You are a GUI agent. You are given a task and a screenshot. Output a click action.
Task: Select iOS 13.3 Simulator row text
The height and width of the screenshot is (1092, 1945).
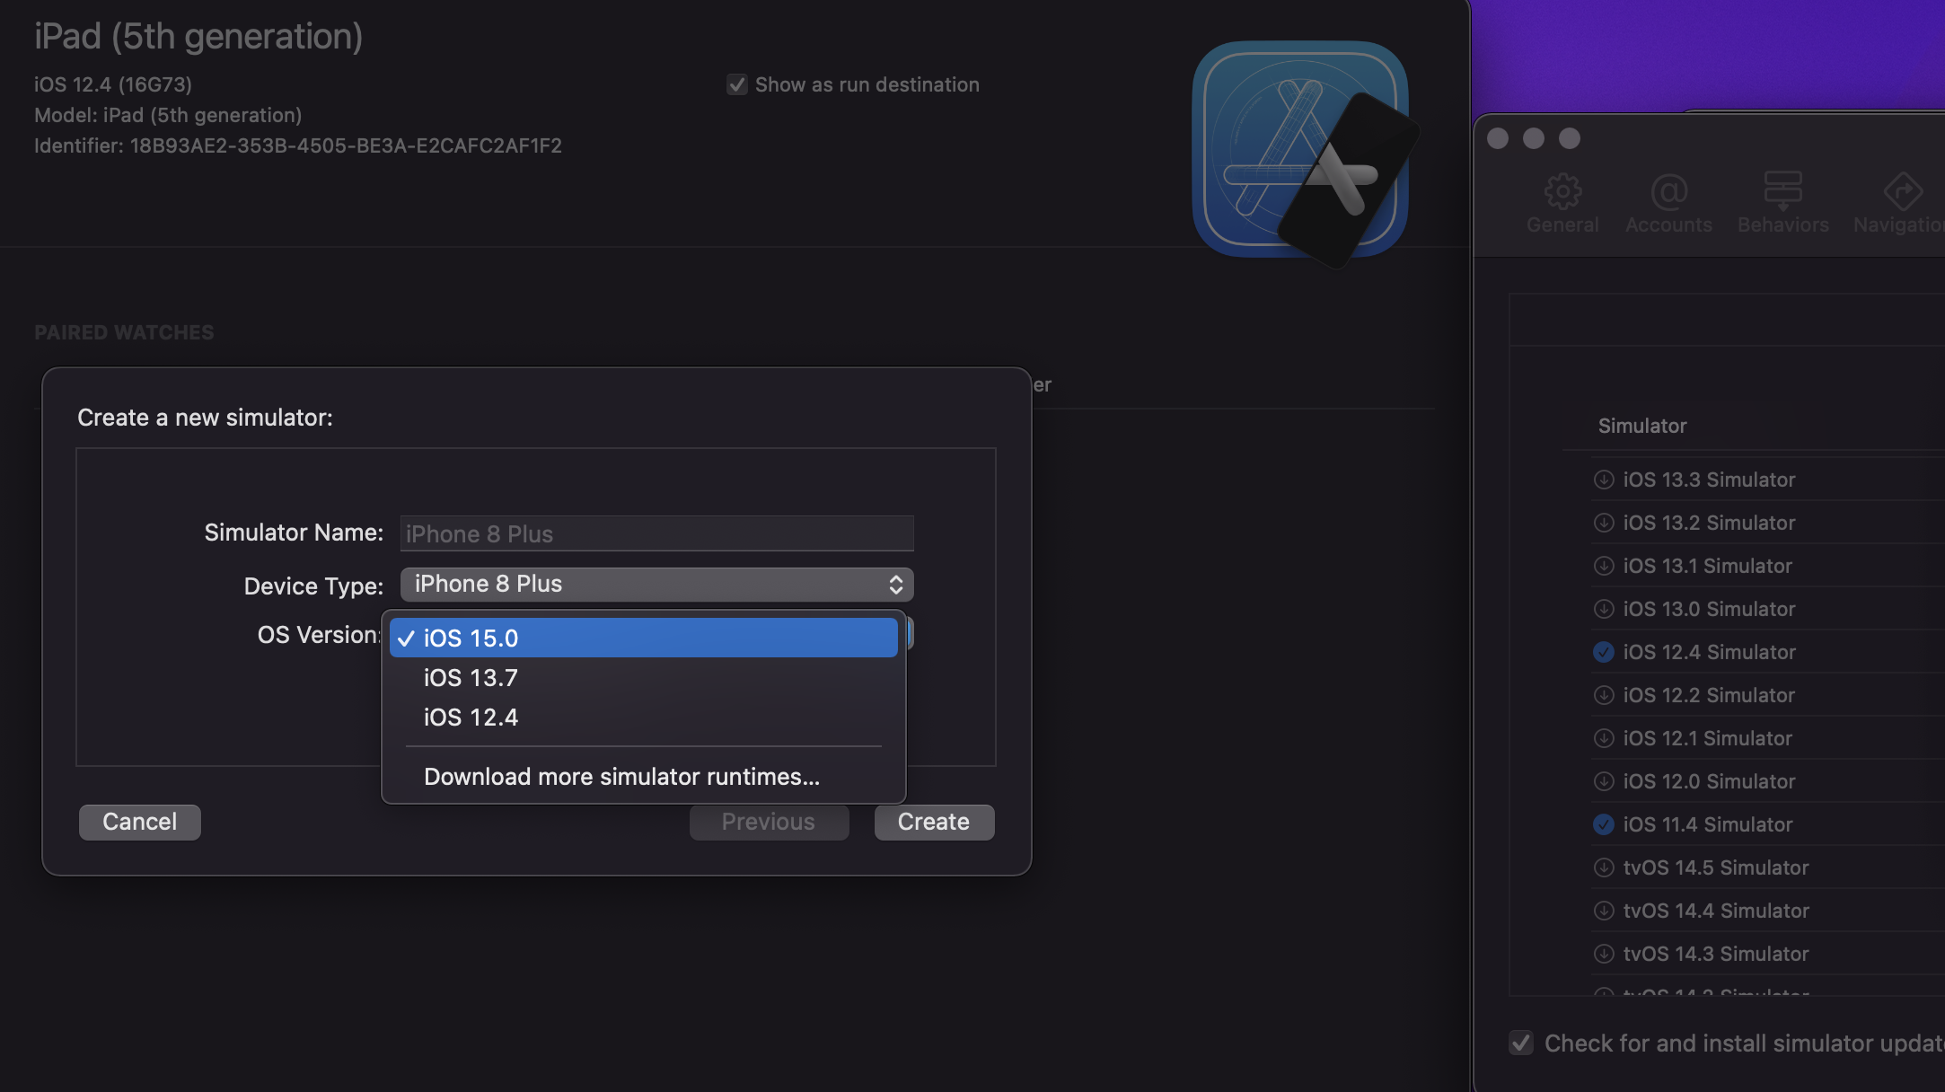[x=1709, y=480]
